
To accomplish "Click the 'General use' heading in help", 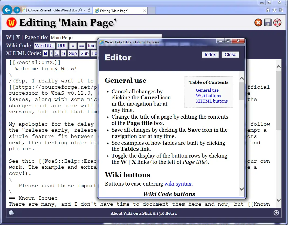I will coord(126,80).
